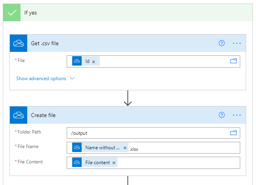Screen dimensions: 256x185
Task: Open help for the Create file action
Action: coord(222,115)
